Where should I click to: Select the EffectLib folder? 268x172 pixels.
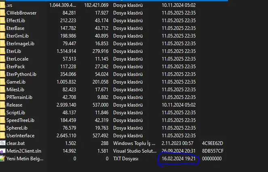tap(16, 21)
